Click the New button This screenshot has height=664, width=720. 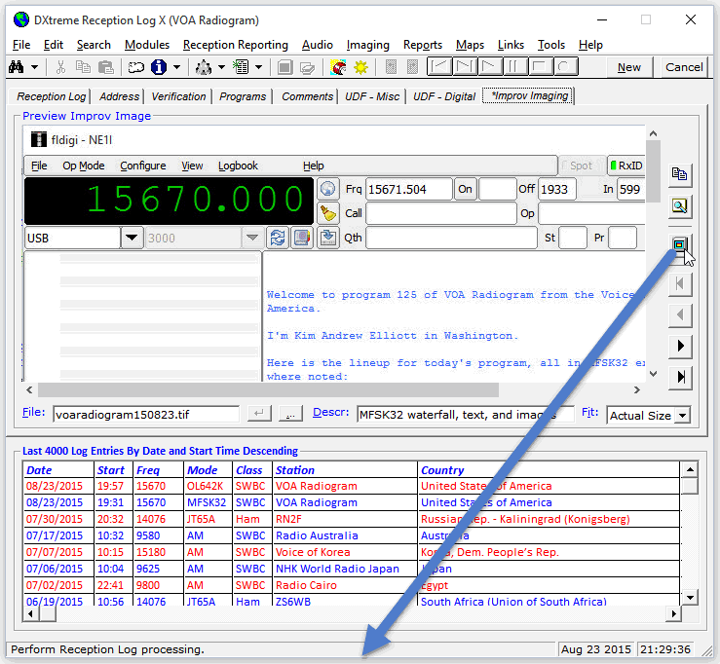[628, 67]
